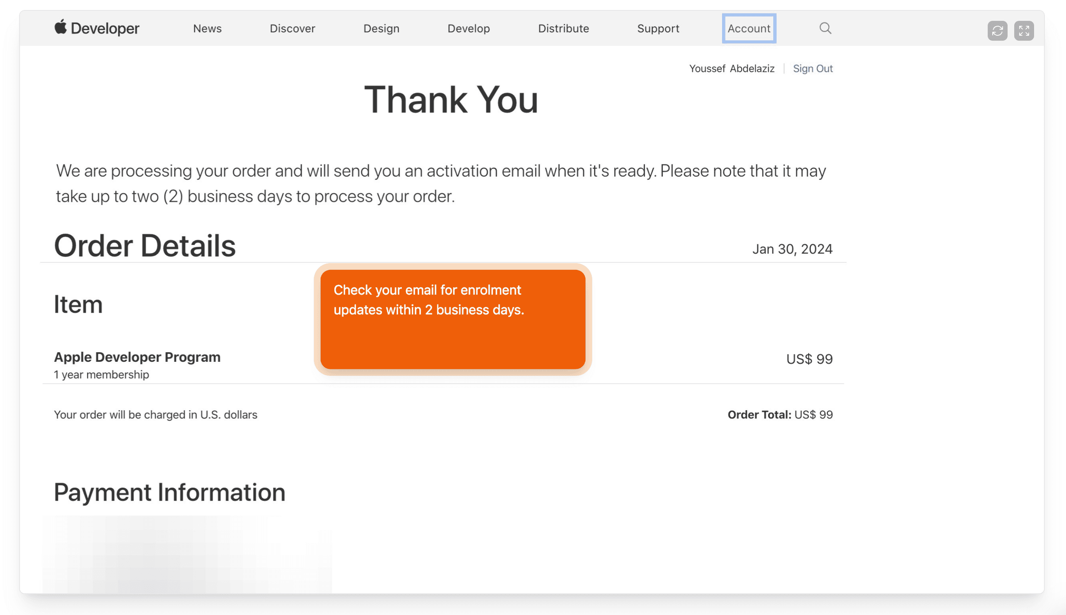
Task: Click the Apple Developer Program item
Action: click(137, 357)
